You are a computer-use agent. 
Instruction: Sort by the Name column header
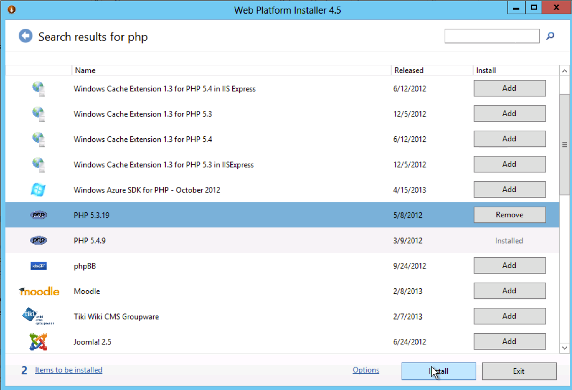pos(231,70)
